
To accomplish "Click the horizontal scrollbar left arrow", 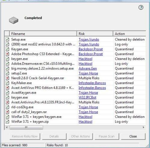I will point(7,127).
